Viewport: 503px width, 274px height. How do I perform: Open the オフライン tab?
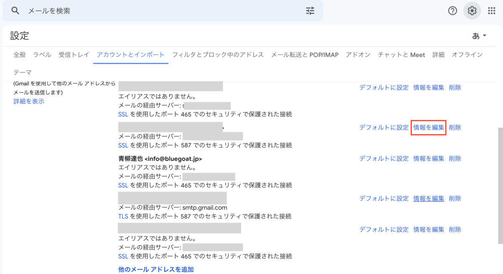tap(467, 55)
